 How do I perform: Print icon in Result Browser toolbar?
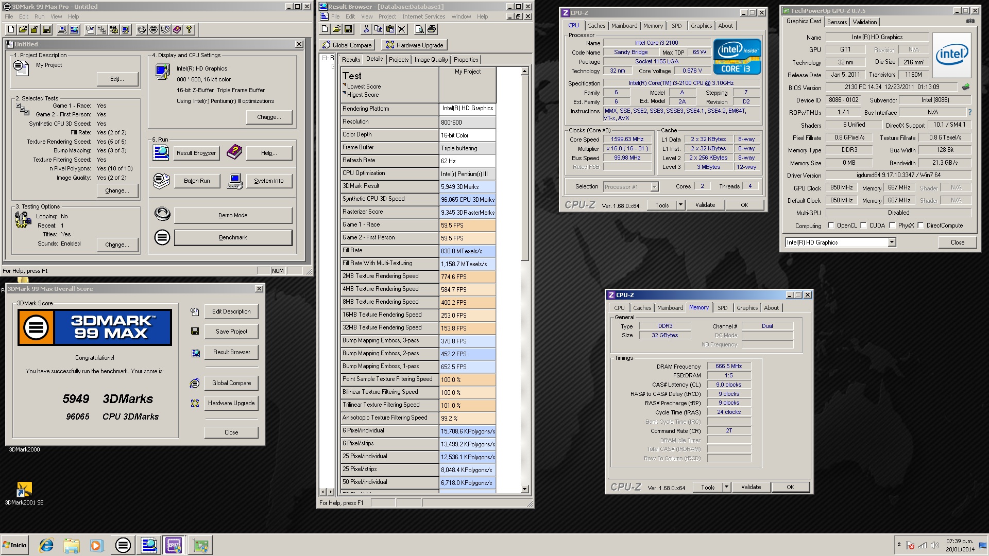click(431, 29)
